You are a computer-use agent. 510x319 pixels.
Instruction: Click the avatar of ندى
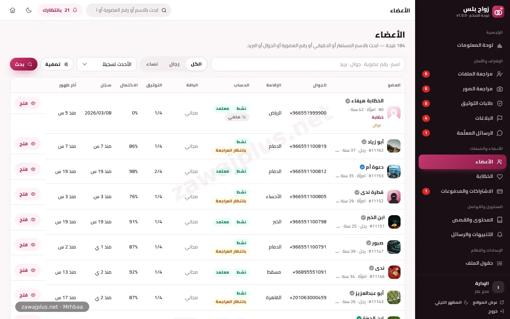point(394,272)
